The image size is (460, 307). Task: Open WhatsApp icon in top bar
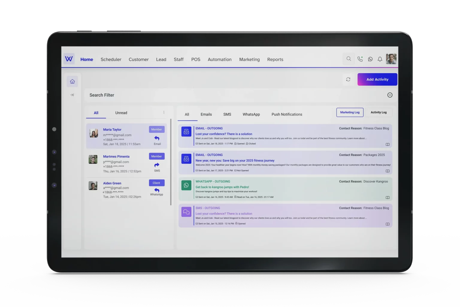[x=370, y=59]
